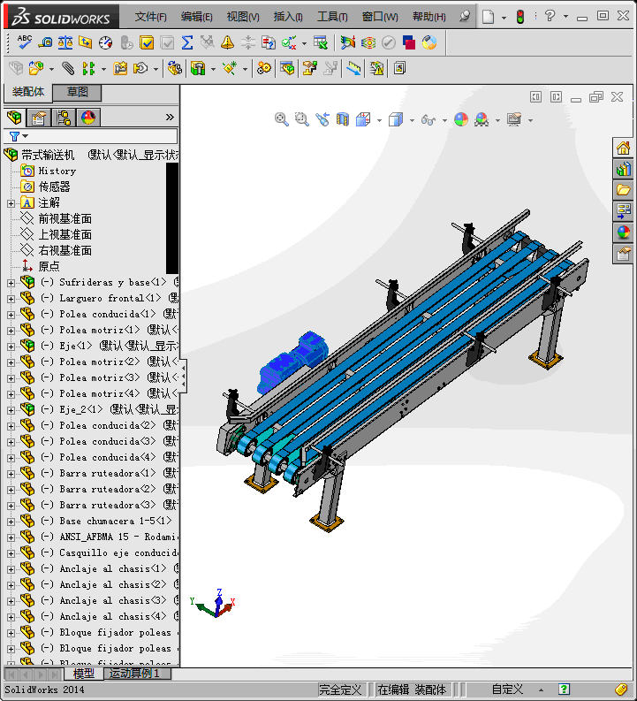The height and width of the screenshot is (701, 637).
Task: Click the Sum equations sigma icon
Action: tap(187, 42)
